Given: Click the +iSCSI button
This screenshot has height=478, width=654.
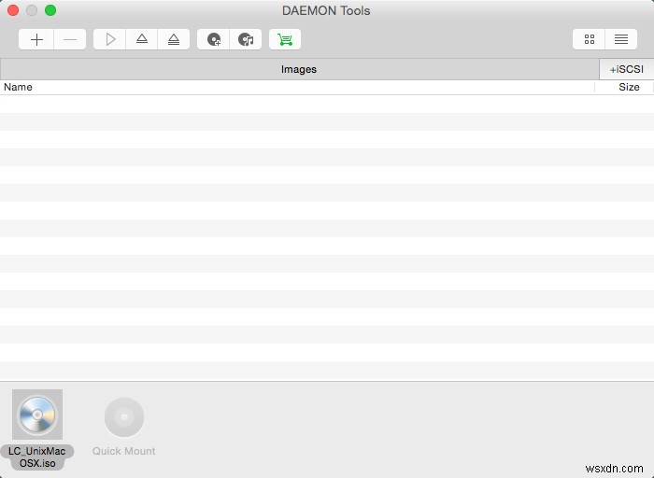Looking at the screenshot, I should click(x=627, y=69).
